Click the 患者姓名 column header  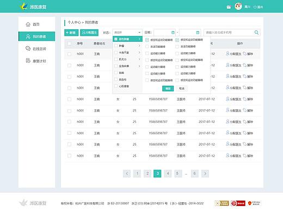coord(99,43)
